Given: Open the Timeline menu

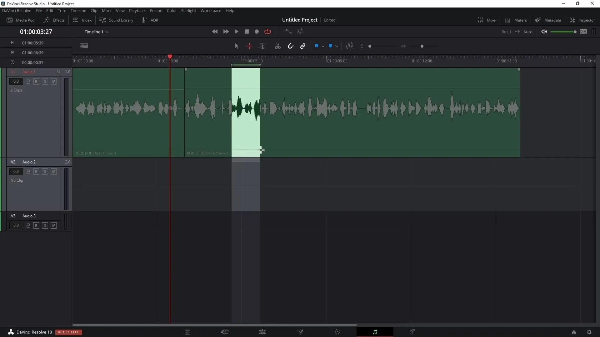Looking at the screenshot, I should coord(78,11).
